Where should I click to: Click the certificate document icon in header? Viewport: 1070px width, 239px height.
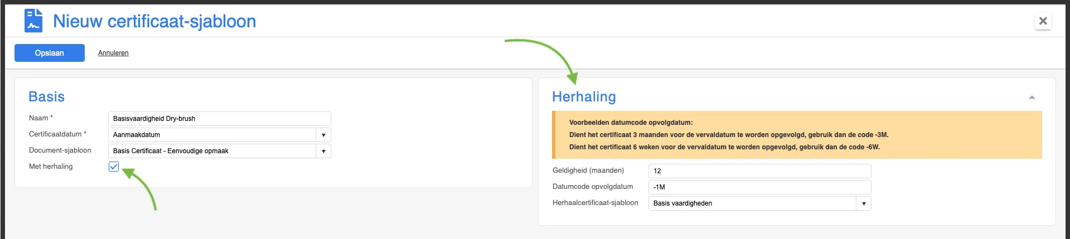[33, 21]
